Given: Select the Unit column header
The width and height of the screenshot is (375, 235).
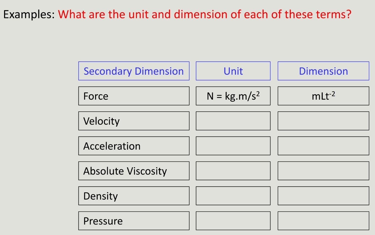Looking at the screenshot, I should tap(233, 71).
